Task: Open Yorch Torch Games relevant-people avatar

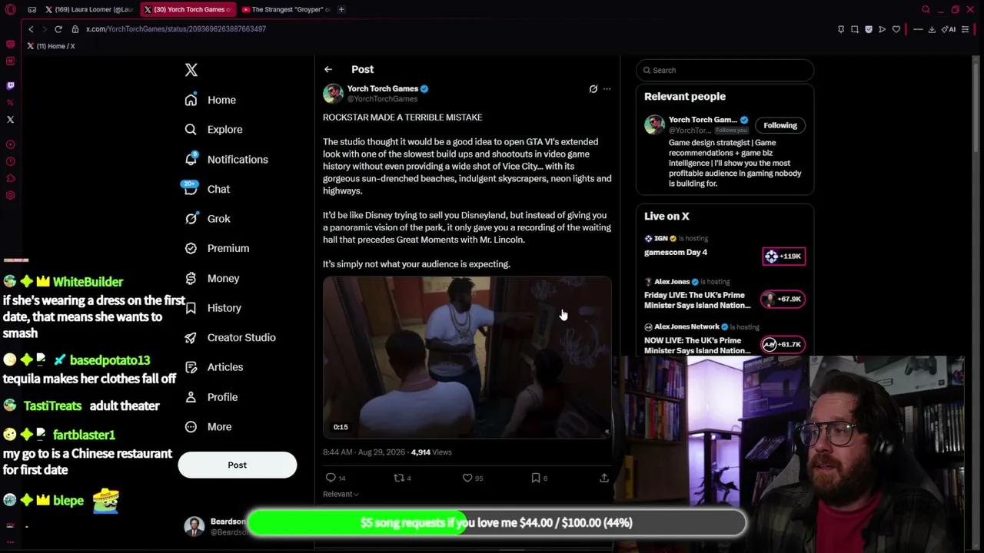Action: pyautogui.click(x=654, y=124)
